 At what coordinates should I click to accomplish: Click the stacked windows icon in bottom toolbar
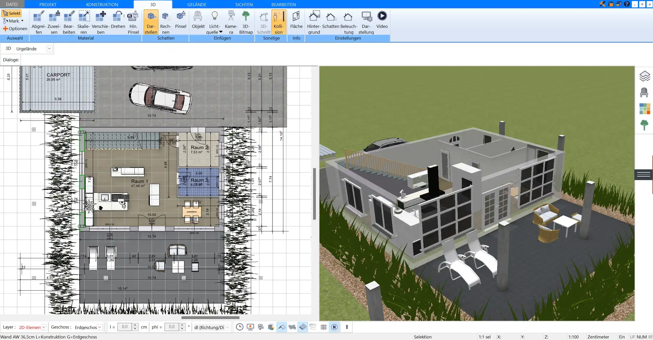271,327
